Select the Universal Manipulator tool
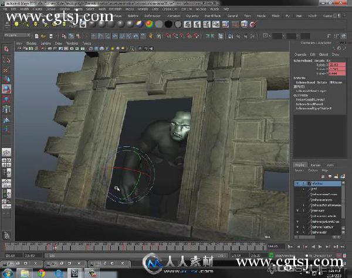This screenshot has height=278, width=352. coord(6,109)
